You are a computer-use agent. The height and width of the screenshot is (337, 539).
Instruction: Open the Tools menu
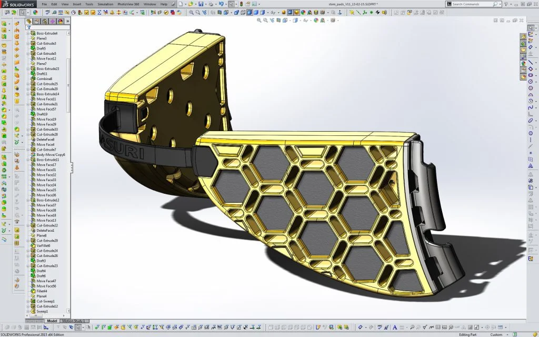point(89,4)
